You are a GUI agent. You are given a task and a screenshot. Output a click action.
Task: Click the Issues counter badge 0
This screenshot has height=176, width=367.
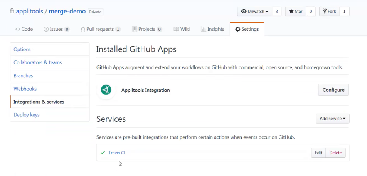(x=67, y=29)
